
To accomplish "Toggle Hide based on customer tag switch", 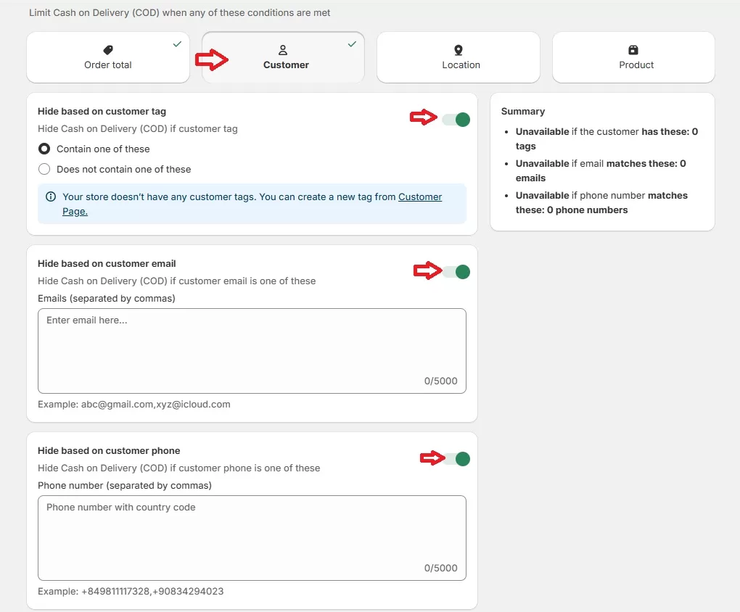I will (x=456, y=120).
